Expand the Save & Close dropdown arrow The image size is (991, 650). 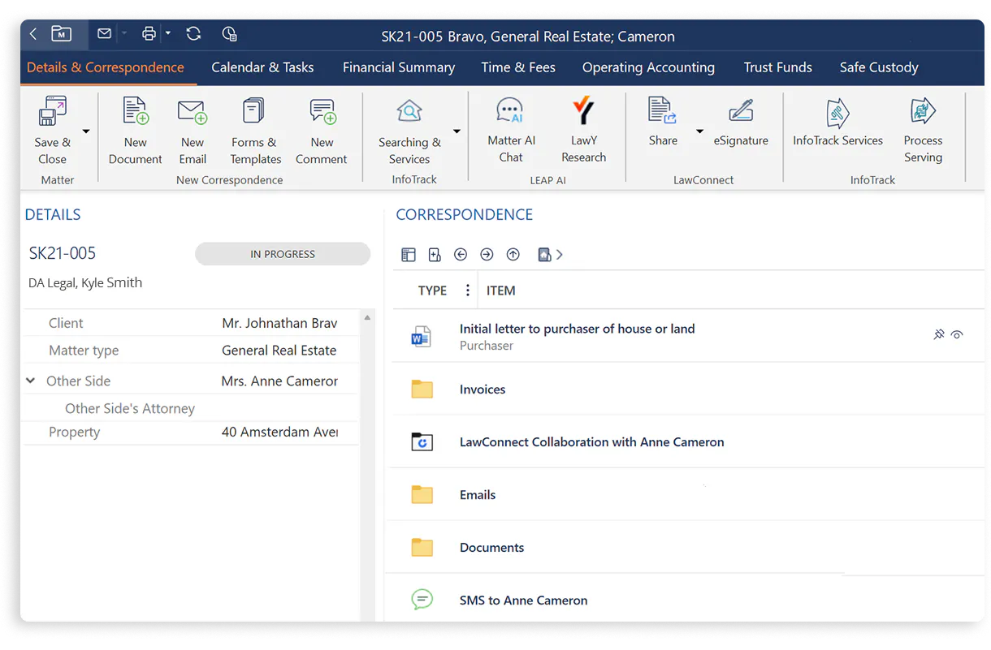[86, 132]
